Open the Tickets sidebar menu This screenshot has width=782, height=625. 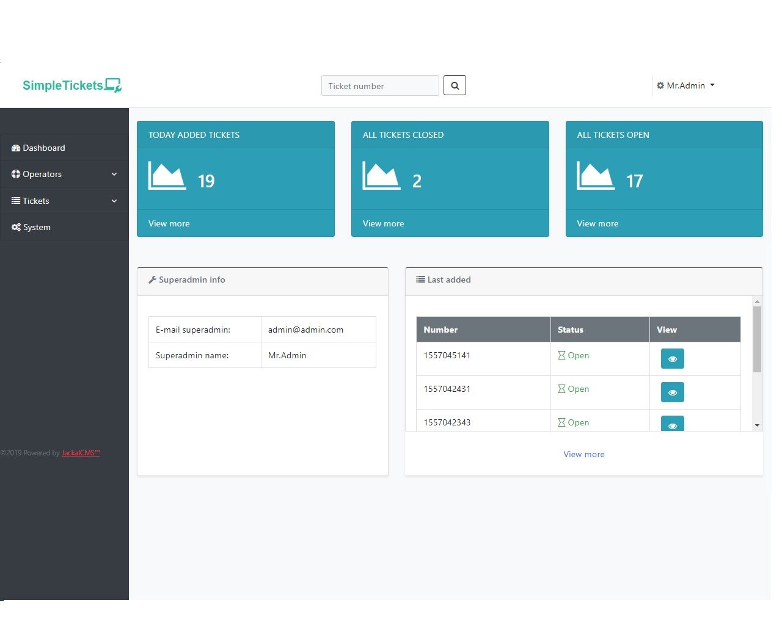pyautogui.click(x=64, y=201)
